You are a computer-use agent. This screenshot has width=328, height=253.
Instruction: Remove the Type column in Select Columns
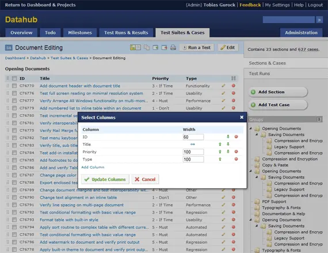(236, 159)
